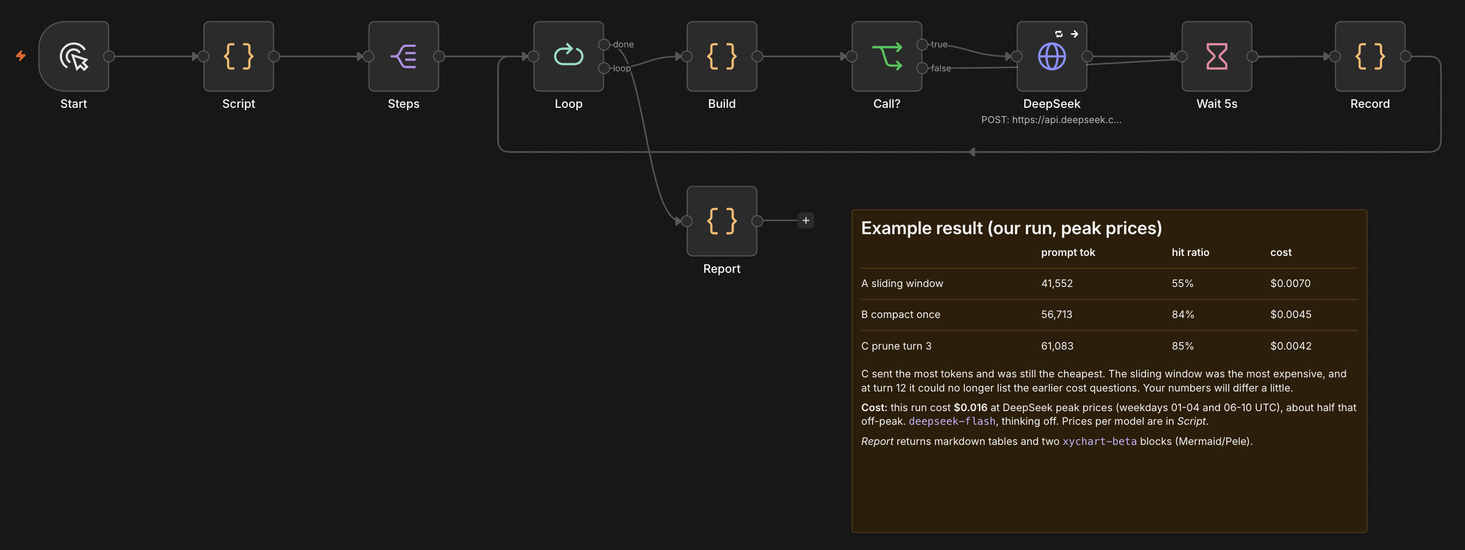Click the '41,552' prompt token value
Screen dimensions: 1465x550
click(x=1056, y=283)
